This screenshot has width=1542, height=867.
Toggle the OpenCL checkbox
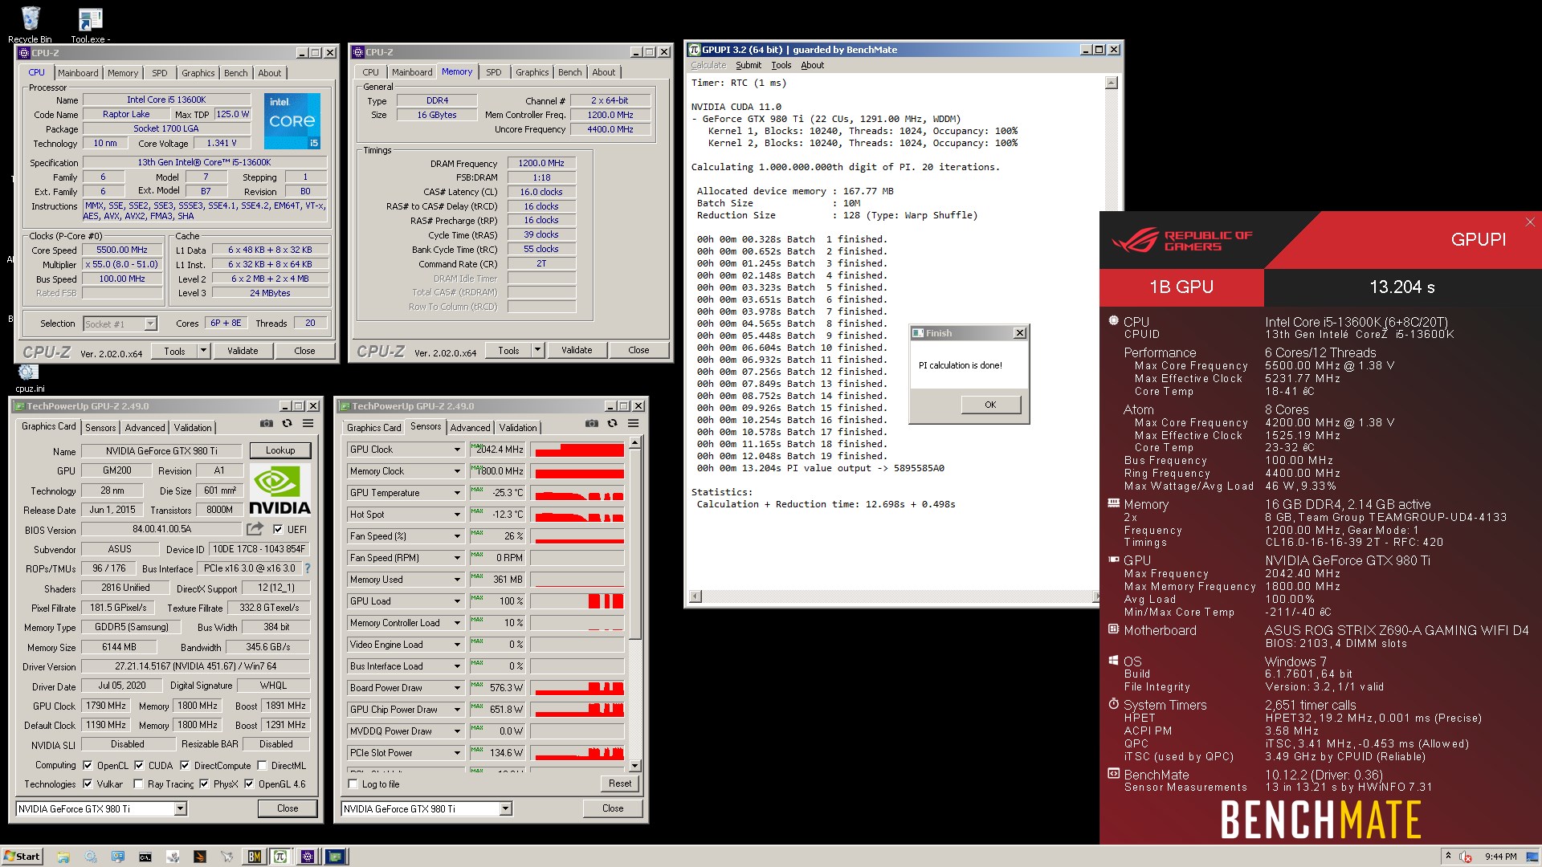pos(88,765)
